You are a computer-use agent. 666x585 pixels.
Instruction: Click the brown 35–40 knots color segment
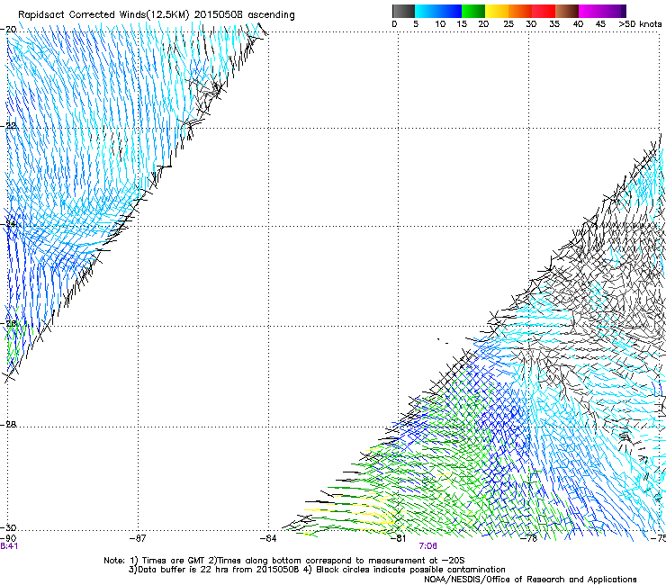tap(567, 11)
